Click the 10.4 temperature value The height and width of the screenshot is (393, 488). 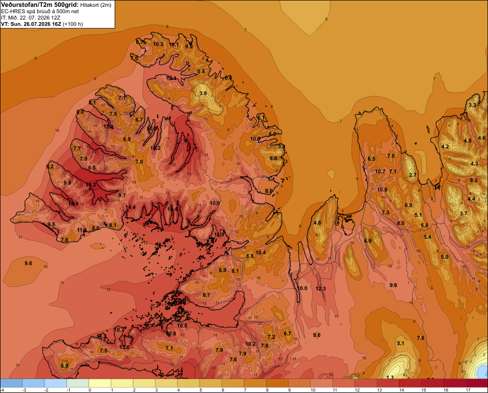(x=261, y=252)
